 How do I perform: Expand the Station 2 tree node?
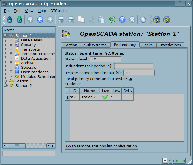pyautogui.click(x=5, y=85)
